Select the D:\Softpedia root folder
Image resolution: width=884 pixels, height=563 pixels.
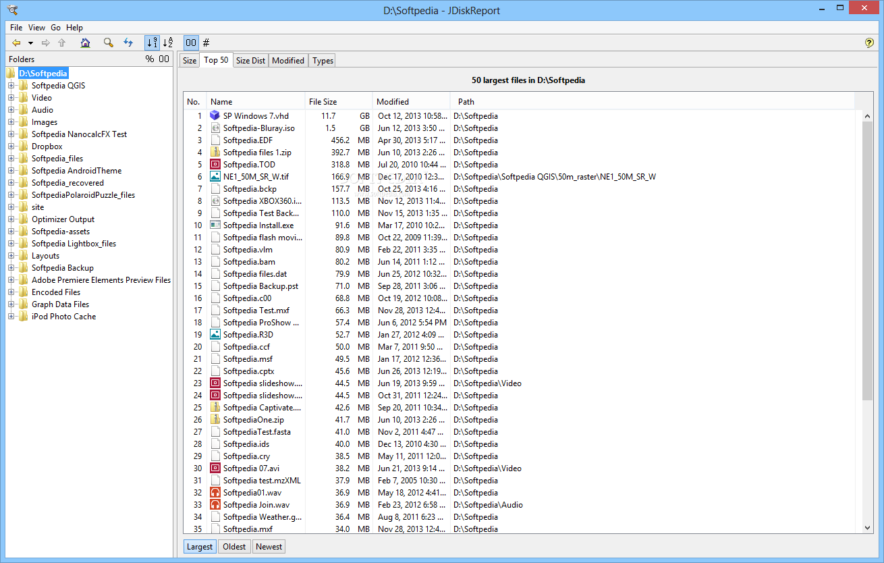point(43,74)
